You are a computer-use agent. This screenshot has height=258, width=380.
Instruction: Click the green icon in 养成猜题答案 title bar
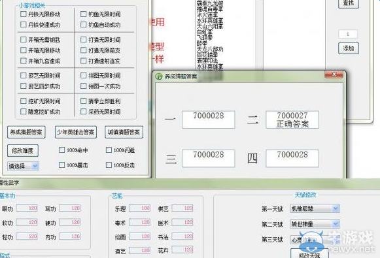pos(158,76)
